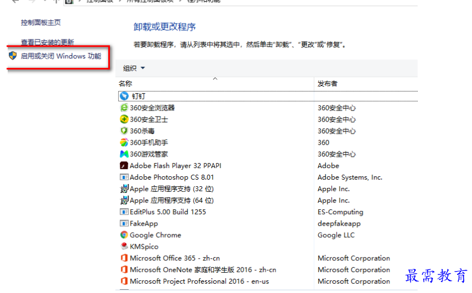Open the 组织 dropdown menu
472x293 pixels.
pyautogui.click(x=134, y=68)
